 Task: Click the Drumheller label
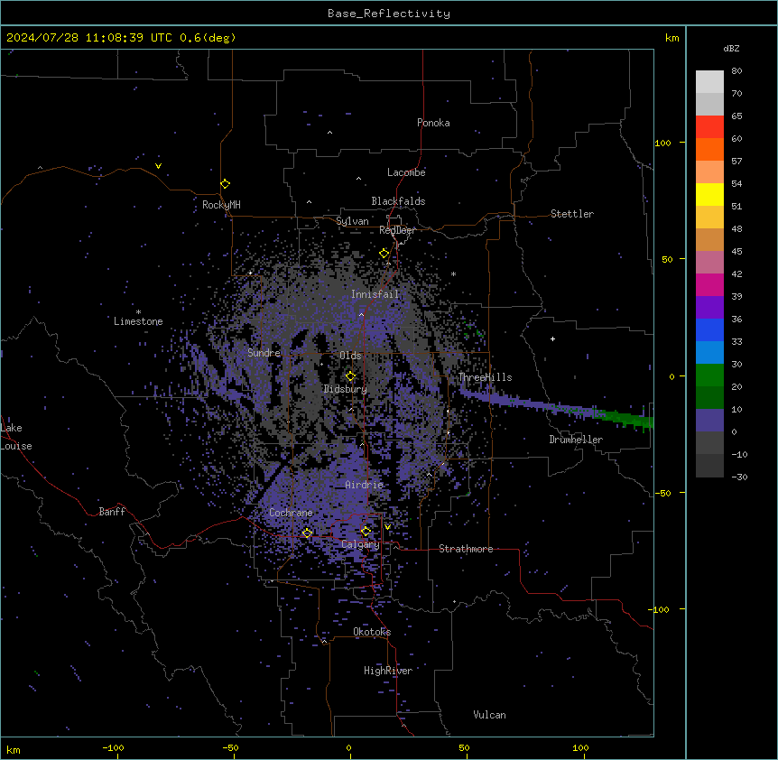click(x=576, y=440)
